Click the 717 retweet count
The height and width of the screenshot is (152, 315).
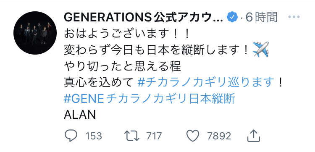154,136
